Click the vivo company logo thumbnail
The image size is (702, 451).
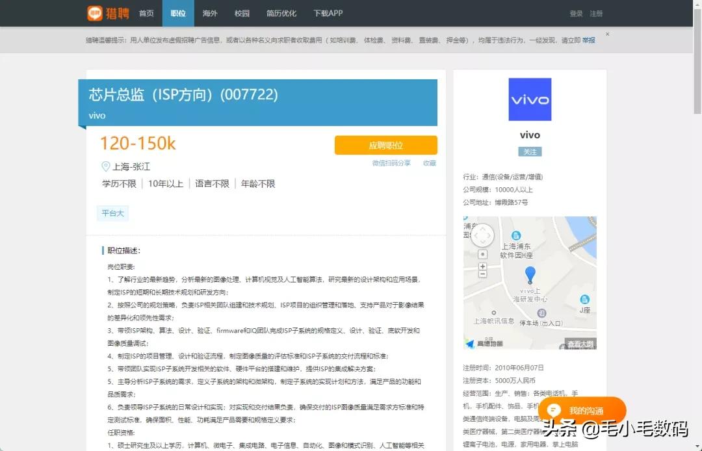[530, 99]
